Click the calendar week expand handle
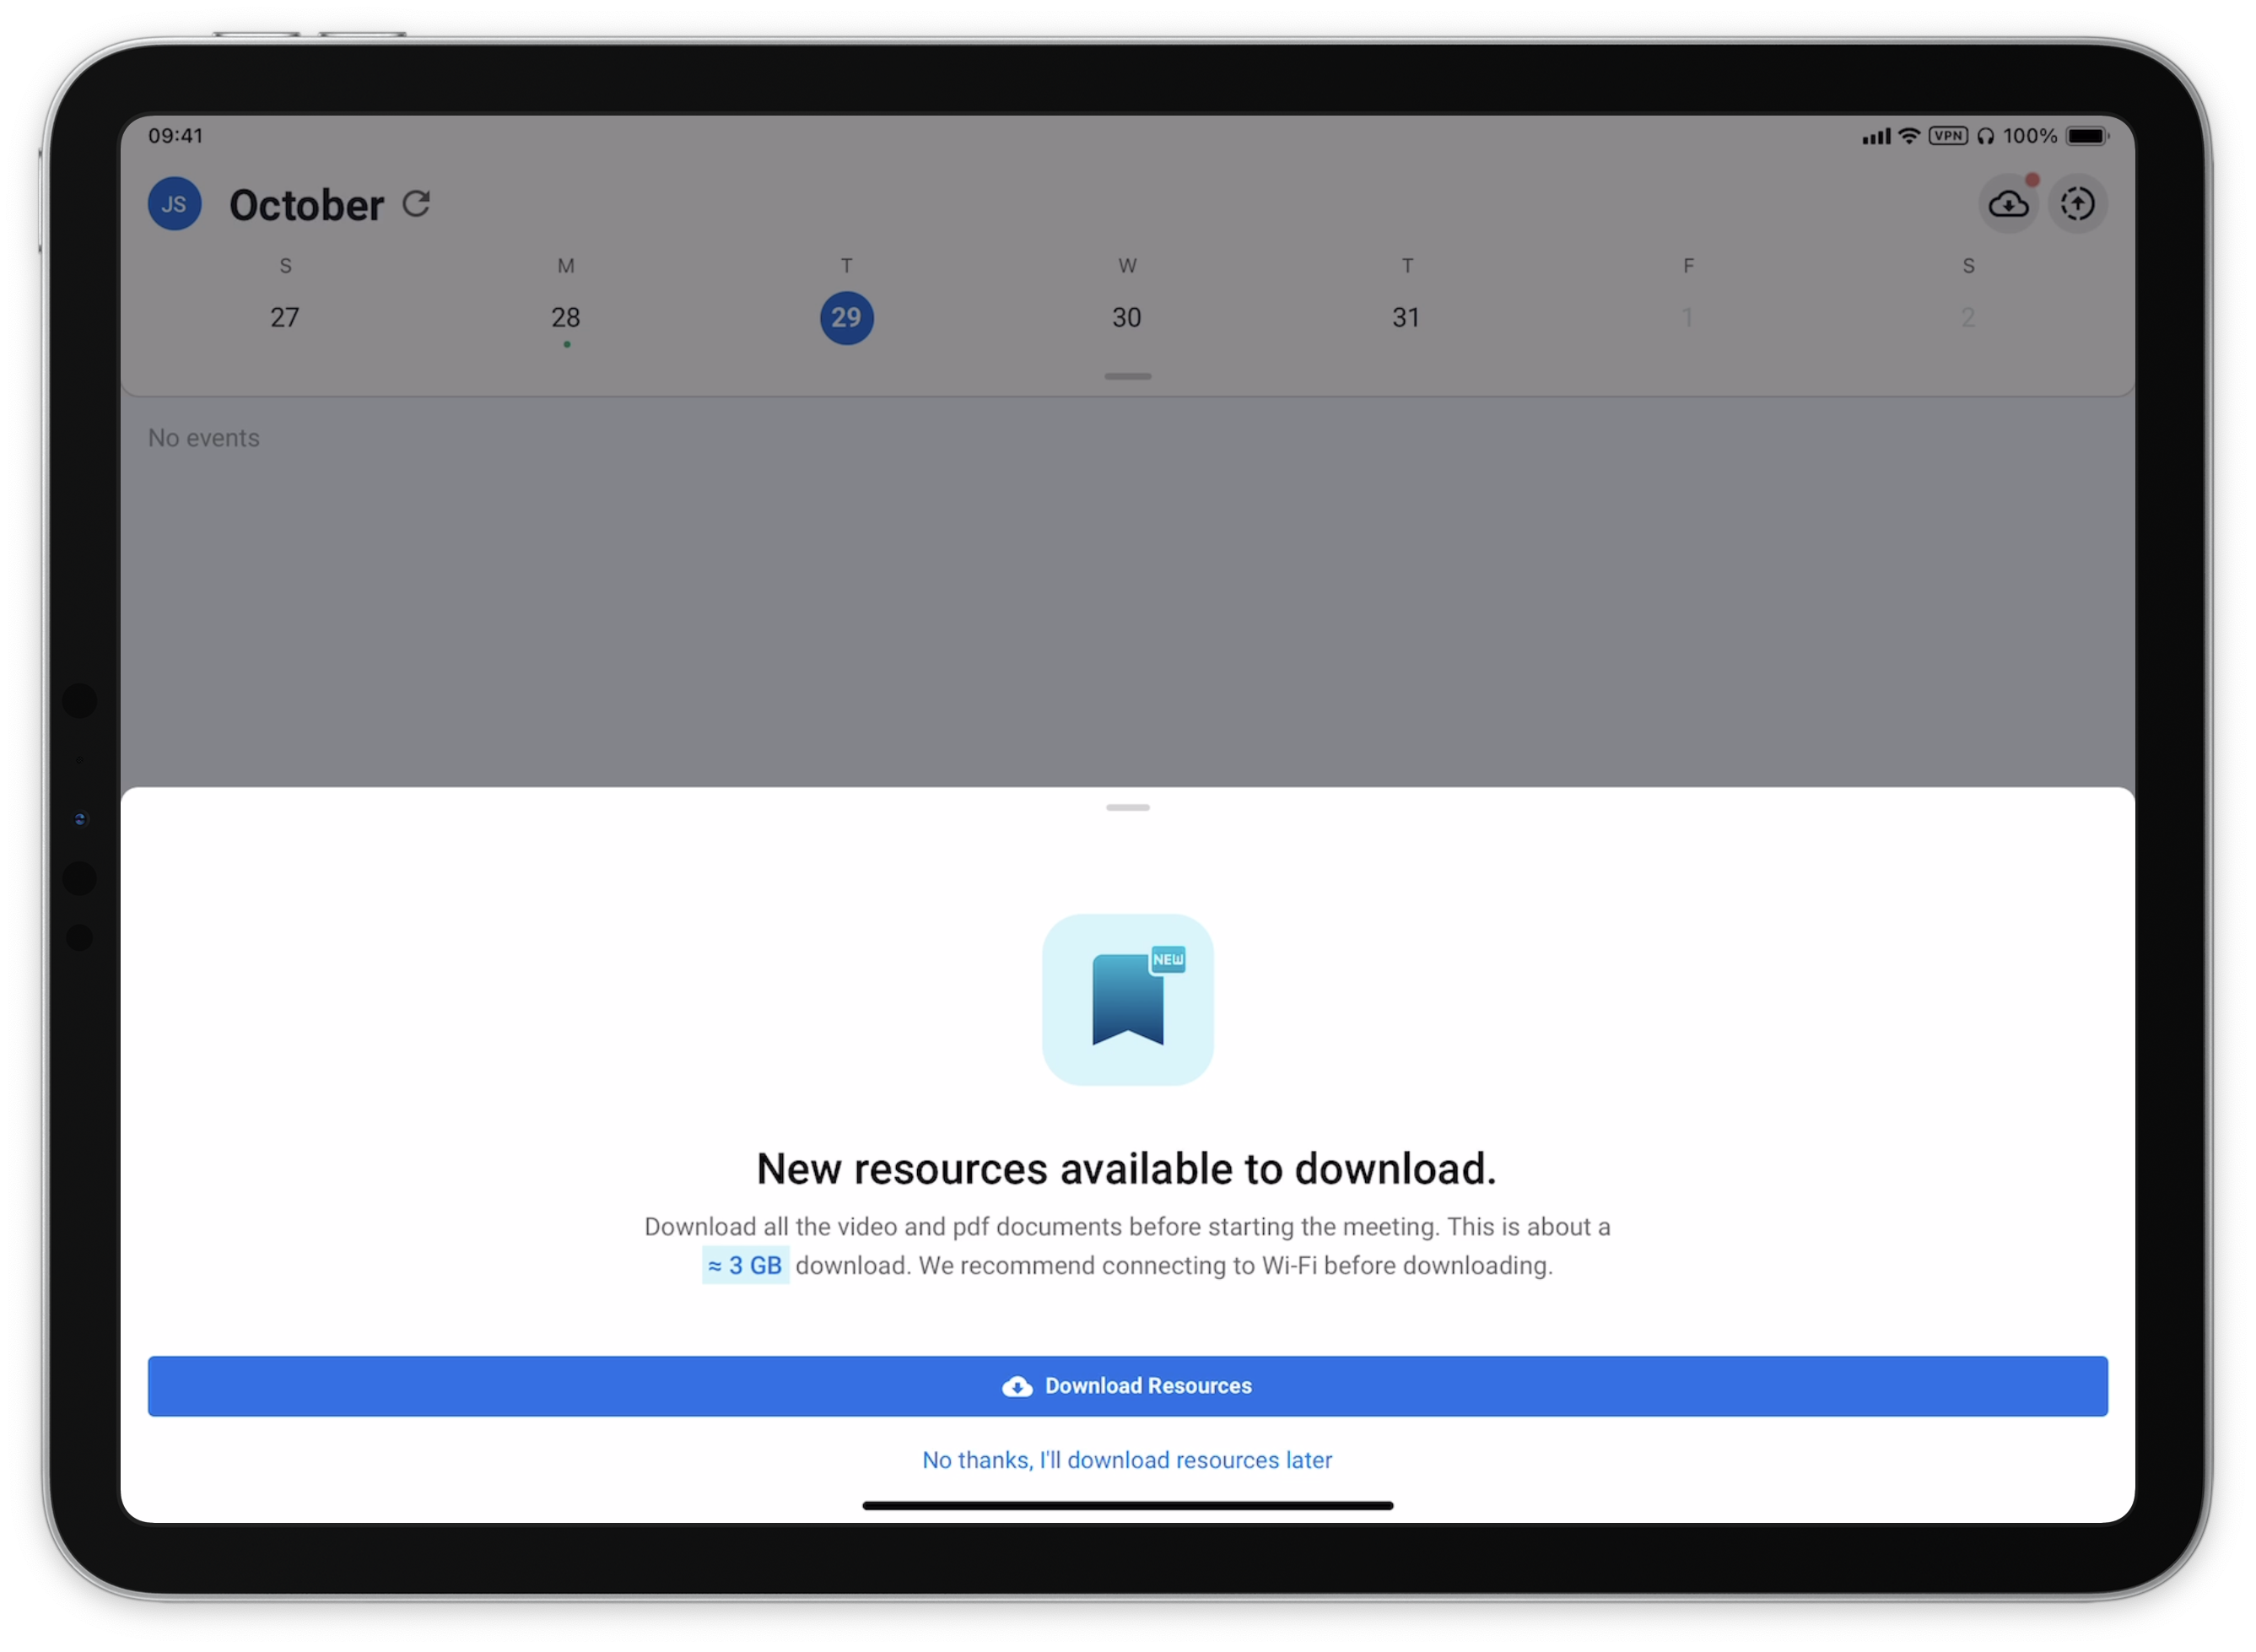Image resolution: width=2256 pixels, height=1652 pixels. coord(1127,376)
